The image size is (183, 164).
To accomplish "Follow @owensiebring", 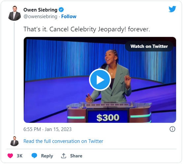I will click(69, 16).
